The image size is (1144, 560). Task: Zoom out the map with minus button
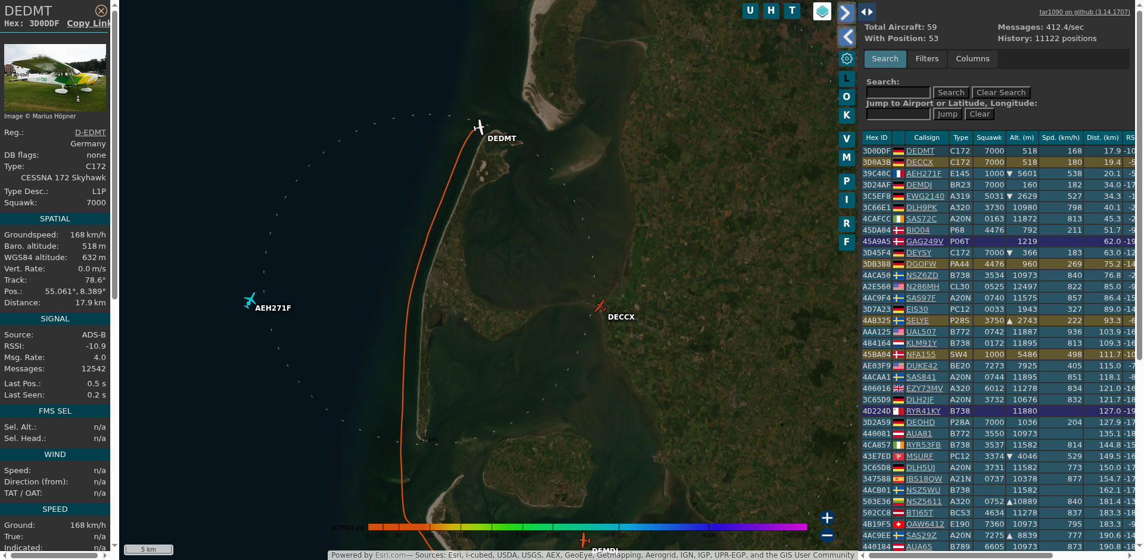tap(827, 536)
